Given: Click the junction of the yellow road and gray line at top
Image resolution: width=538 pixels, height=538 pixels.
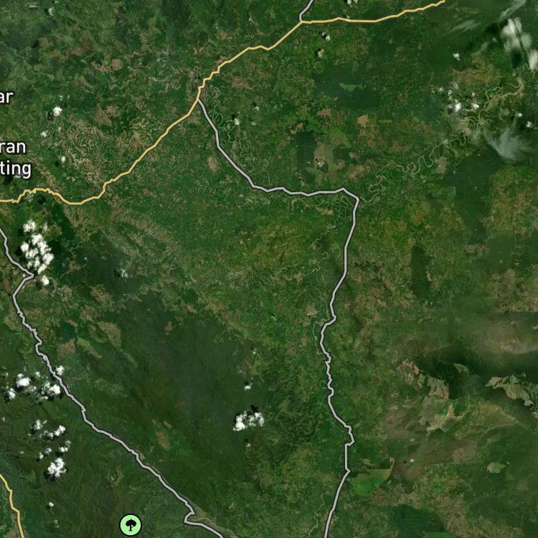Looking at the screenshot, I should [x=302, y=22].
